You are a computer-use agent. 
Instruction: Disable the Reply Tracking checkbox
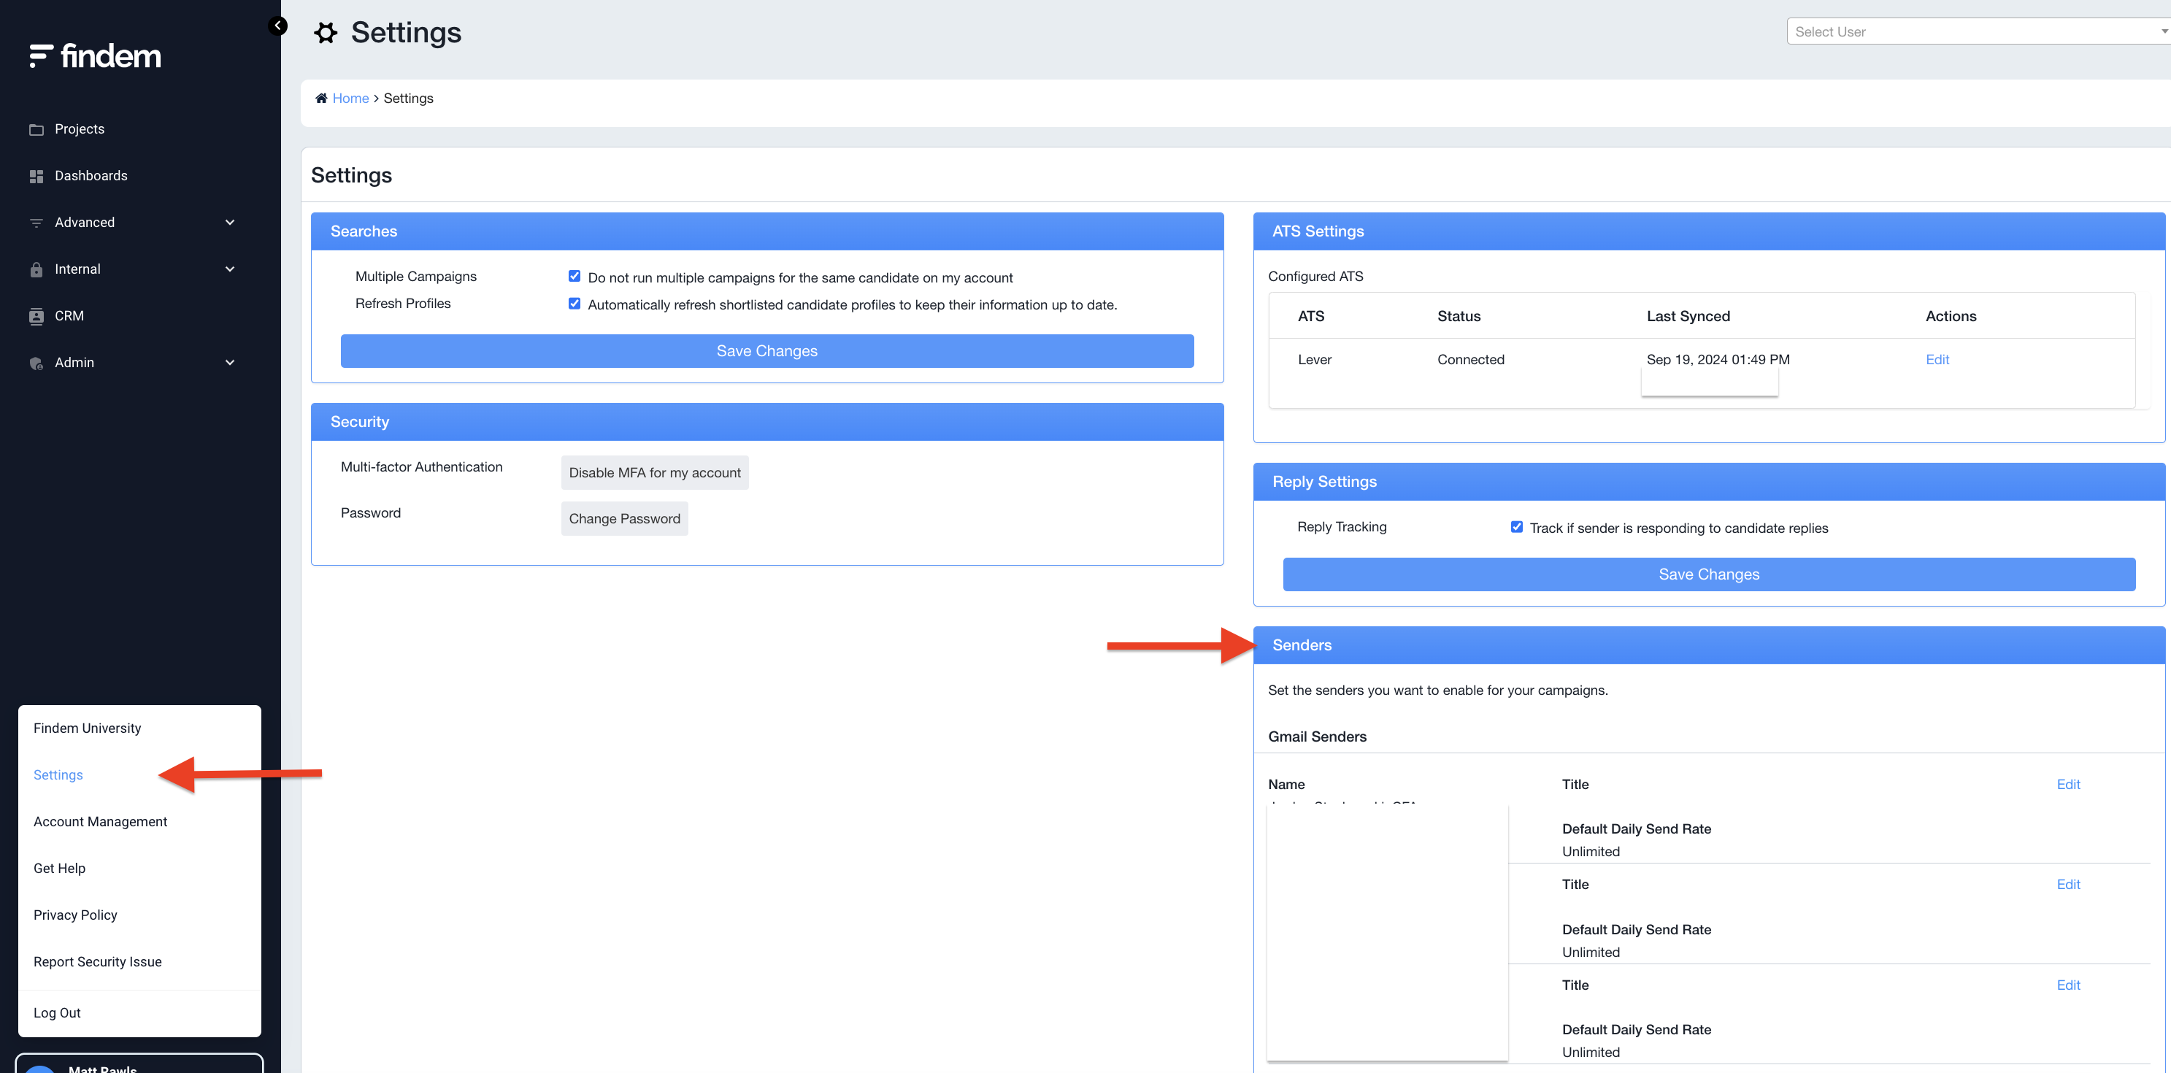(x=1516, y=527)
